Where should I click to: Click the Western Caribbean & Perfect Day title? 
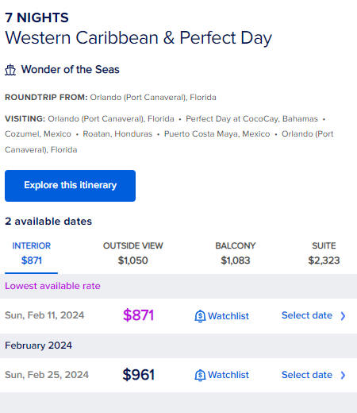(138, 38)
